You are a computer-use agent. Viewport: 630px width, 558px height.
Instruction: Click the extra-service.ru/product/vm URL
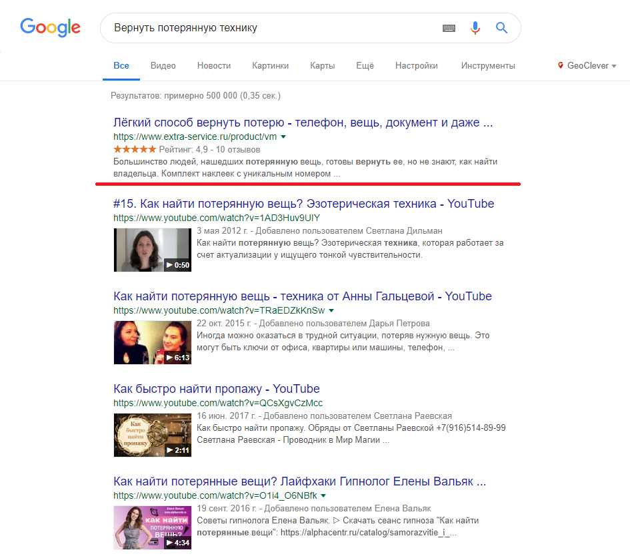click(x=195, y=137)
